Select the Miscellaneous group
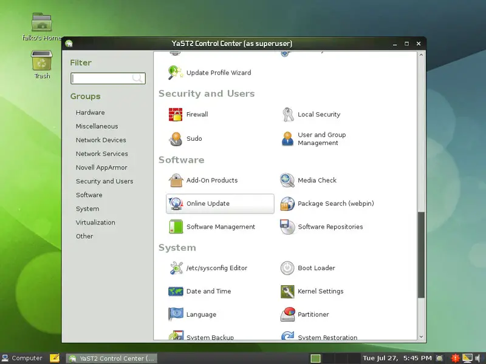Viewport: 486px width, 364px height. click(97, 126)
